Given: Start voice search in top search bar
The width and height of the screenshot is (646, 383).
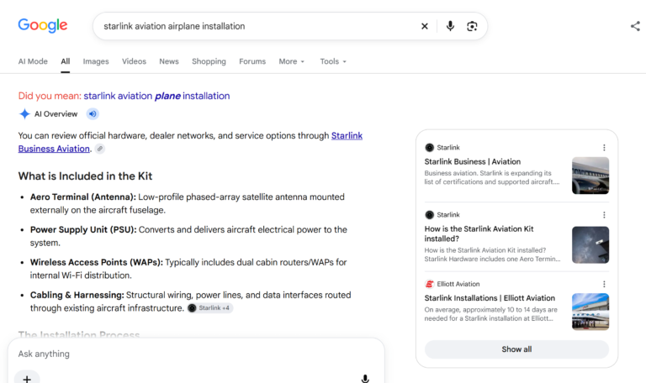Looking at the screenshot, I should tap(450, 26).
